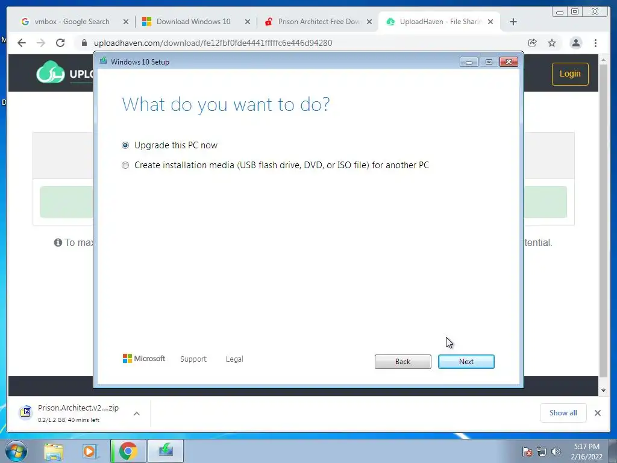
Task: Click the taskbar clock and date
Action: 587,452
